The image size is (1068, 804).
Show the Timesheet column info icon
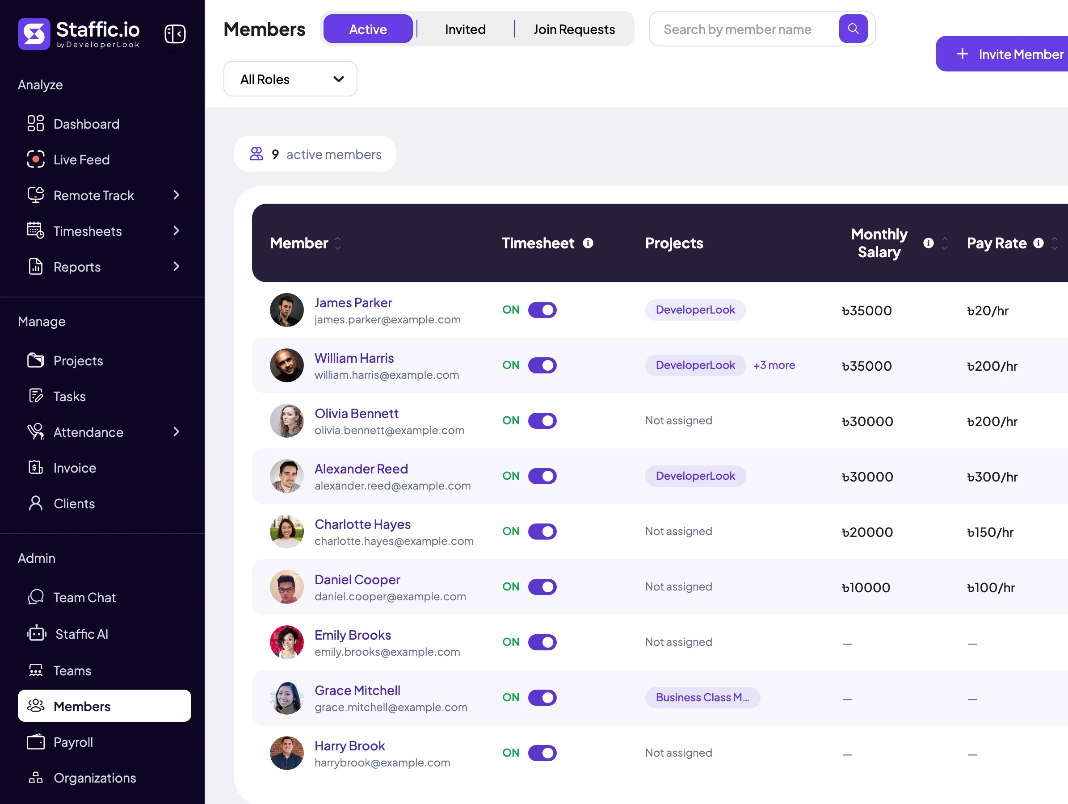pos(588,243)
